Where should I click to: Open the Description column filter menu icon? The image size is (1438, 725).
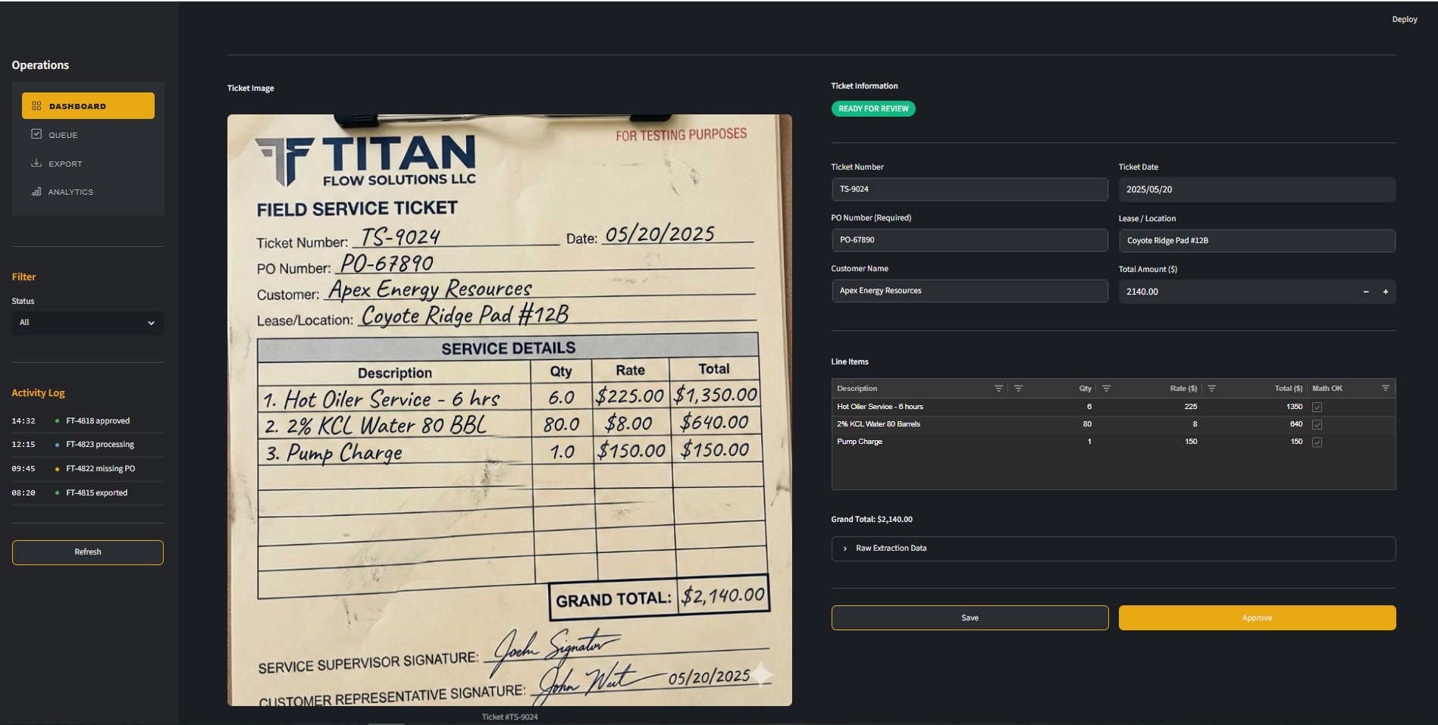[998, 389]
